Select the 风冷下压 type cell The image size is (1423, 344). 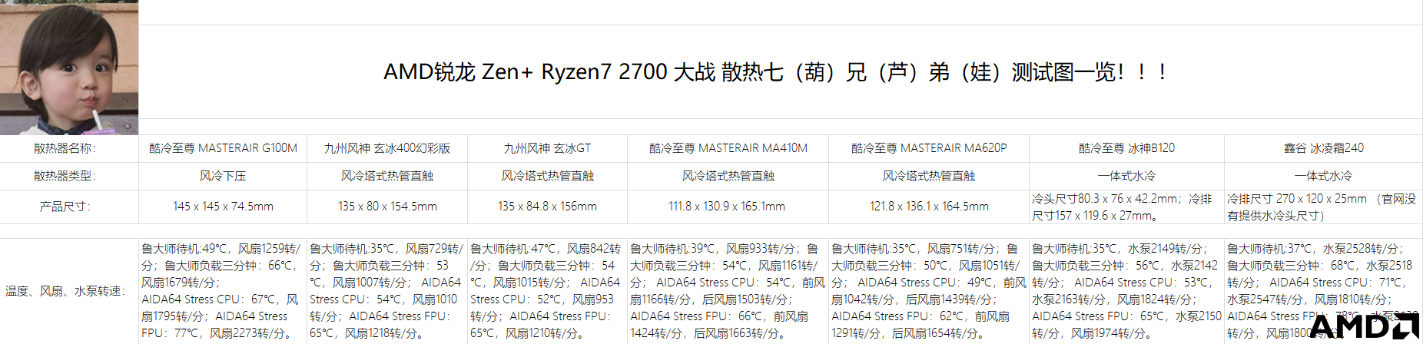pyautogui.click(x=223, y=176)
